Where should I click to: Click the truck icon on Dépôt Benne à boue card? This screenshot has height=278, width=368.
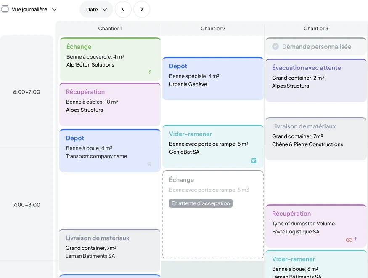click(x=149, y=164)
